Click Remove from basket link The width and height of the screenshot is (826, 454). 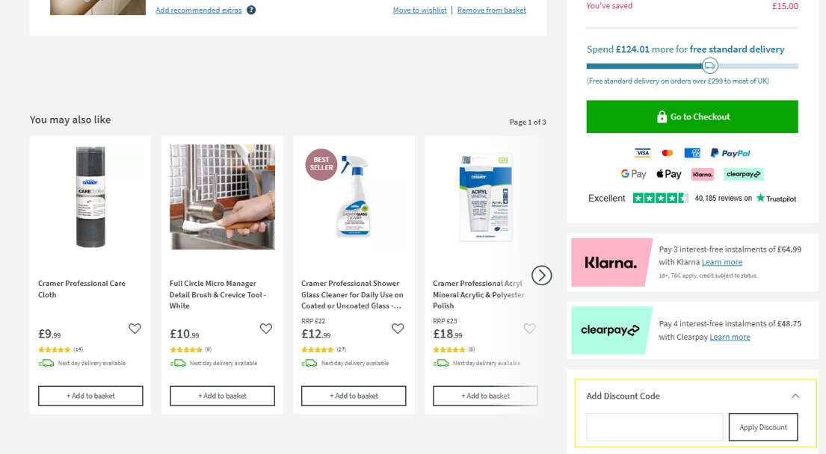point(491,10)
